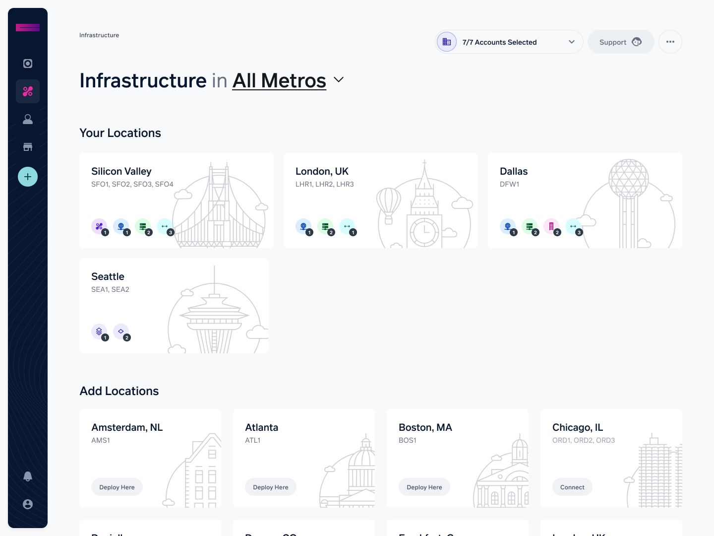
Task: Open the Dallas location title
Action: click(514, 171)
